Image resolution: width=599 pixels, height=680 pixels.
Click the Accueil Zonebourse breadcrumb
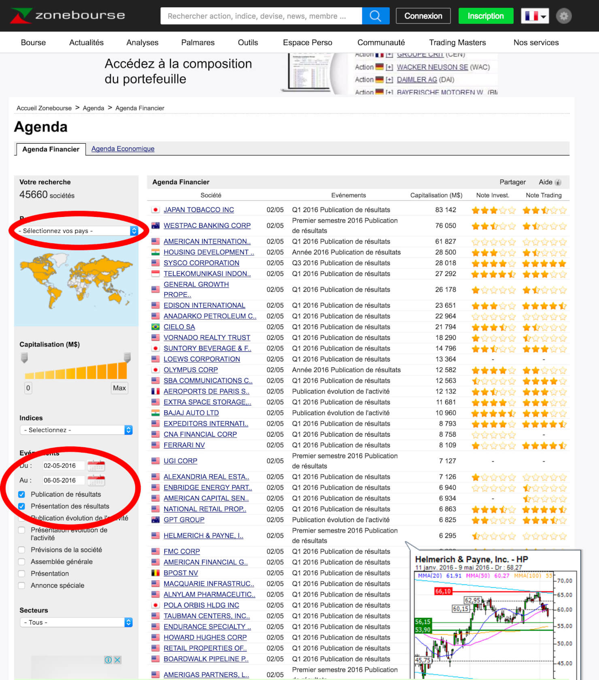pos(44,108)
